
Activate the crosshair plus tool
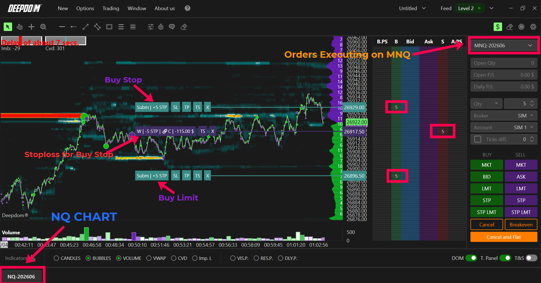(31, 27)
